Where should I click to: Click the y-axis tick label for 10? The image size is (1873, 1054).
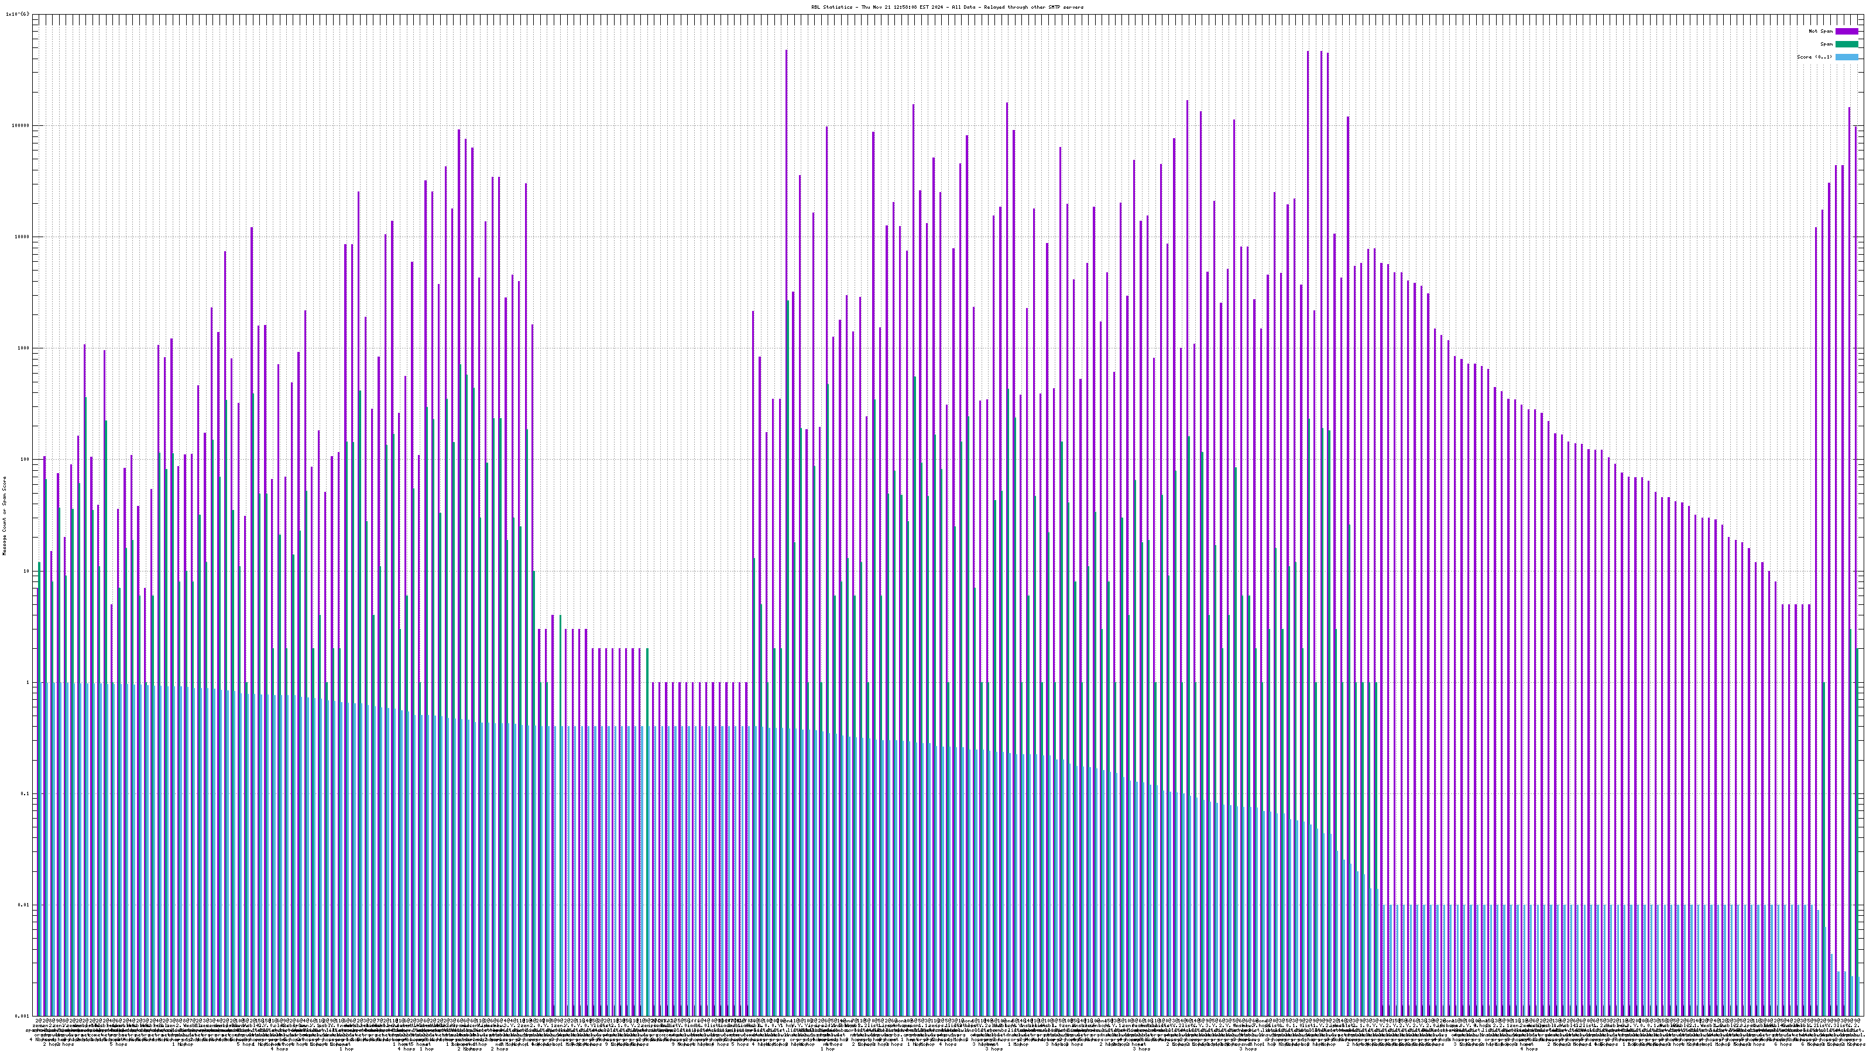click(28, 571)
